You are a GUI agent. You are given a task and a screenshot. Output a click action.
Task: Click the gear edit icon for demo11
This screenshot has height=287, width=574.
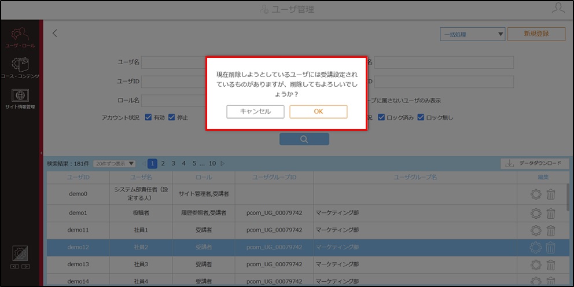536,230
